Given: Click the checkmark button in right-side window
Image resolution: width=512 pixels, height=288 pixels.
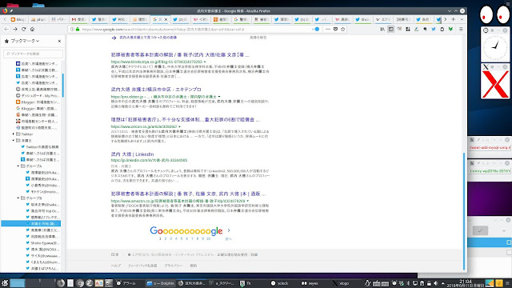Looking at the screenshot, I should pos(480,230).
